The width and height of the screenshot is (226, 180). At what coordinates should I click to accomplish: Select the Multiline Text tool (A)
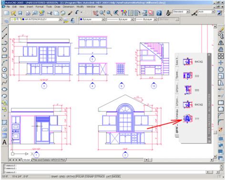click(x=4, y=142)
